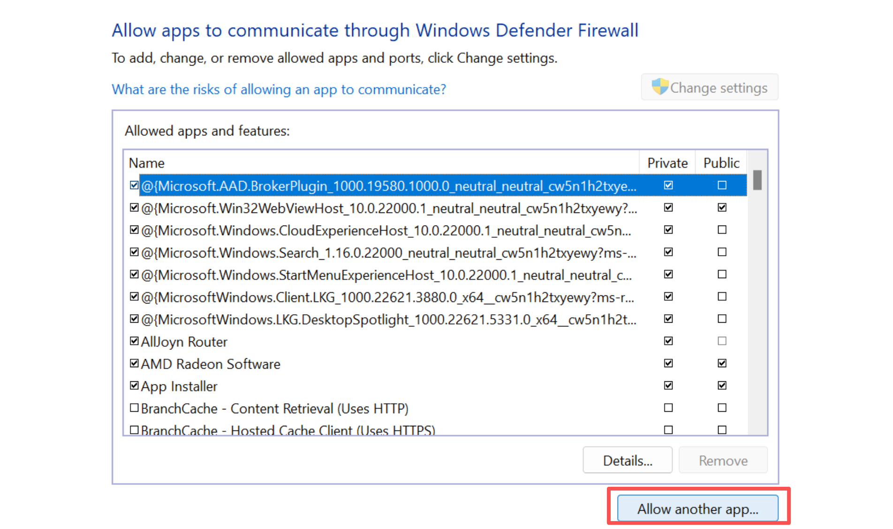Screen dimensions: 893x529
Task: Select the StartMenuExperienceHost list entry
Action: click(386, 275)
